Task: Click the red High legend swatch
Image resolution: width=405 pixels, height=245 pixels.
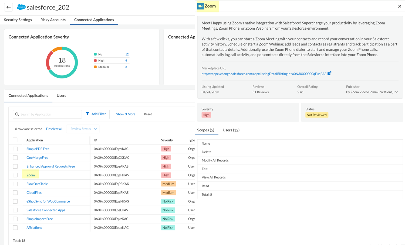Action: coord(95,61)
